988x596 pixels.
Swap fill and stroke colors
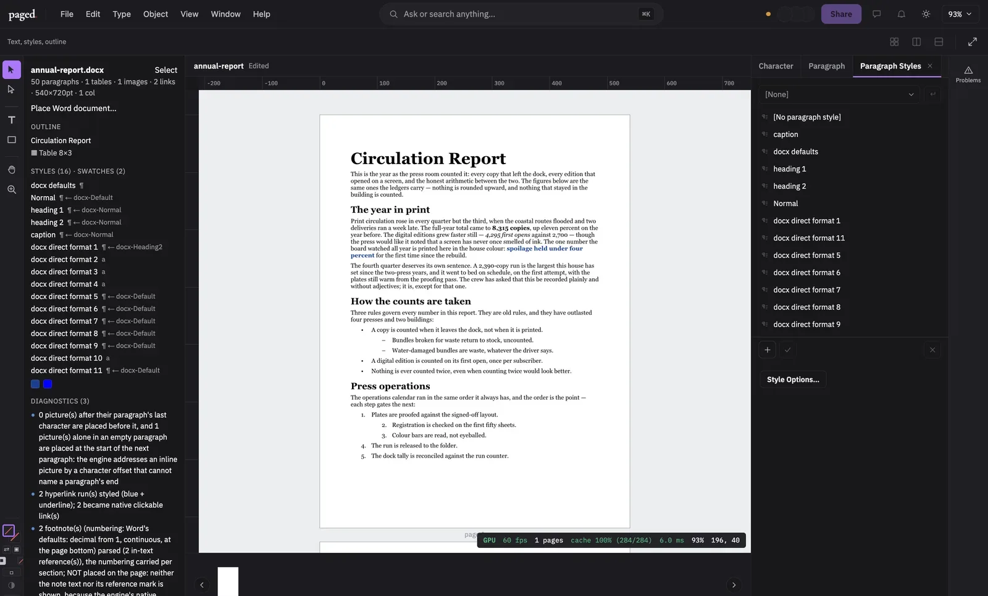click(x=7, y=549)
